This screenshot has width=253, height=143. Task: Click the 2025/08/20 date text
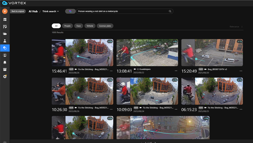tap(204, 73)
